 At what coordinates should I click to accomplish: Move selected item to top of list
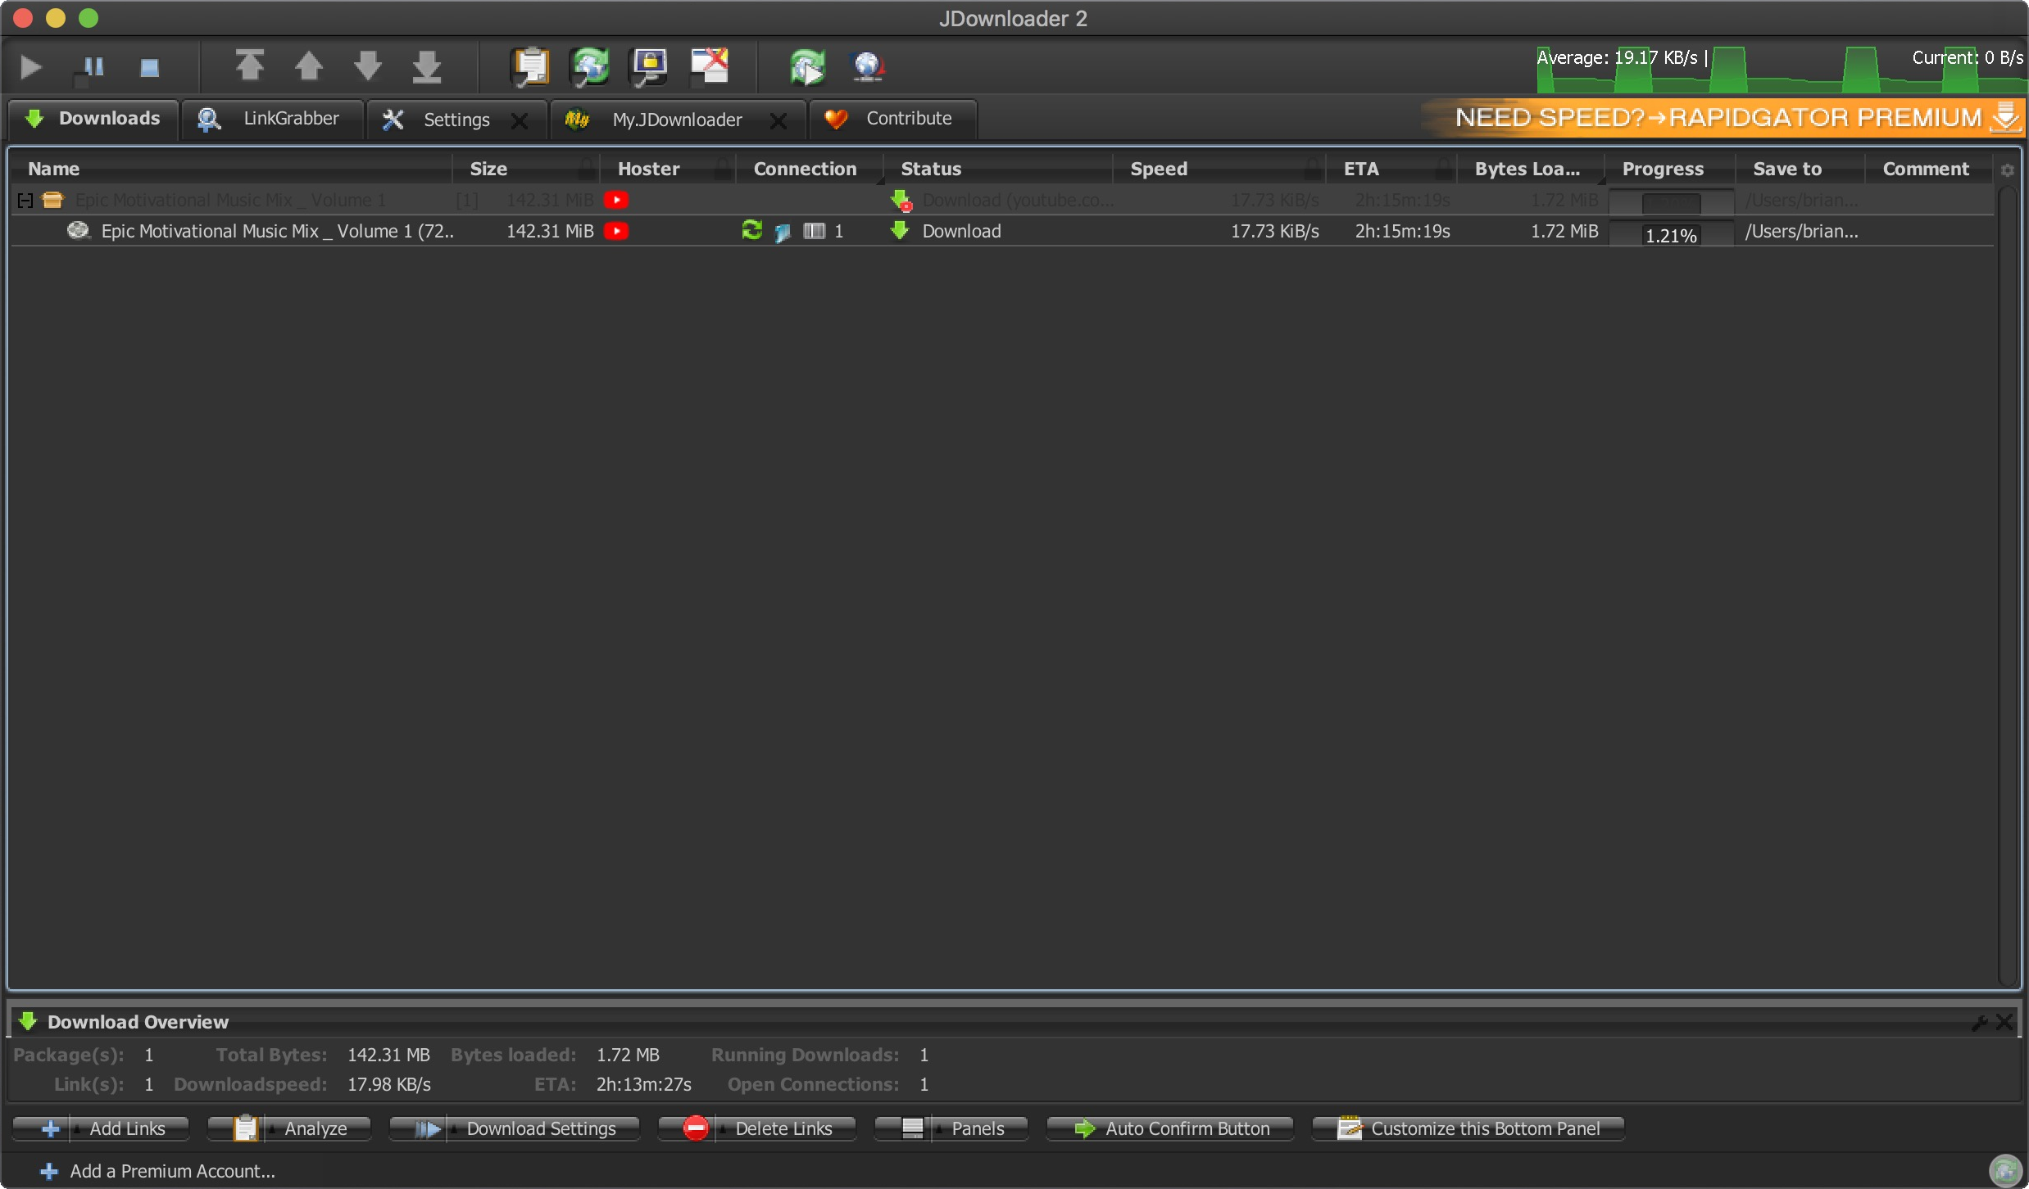(249, 66)
